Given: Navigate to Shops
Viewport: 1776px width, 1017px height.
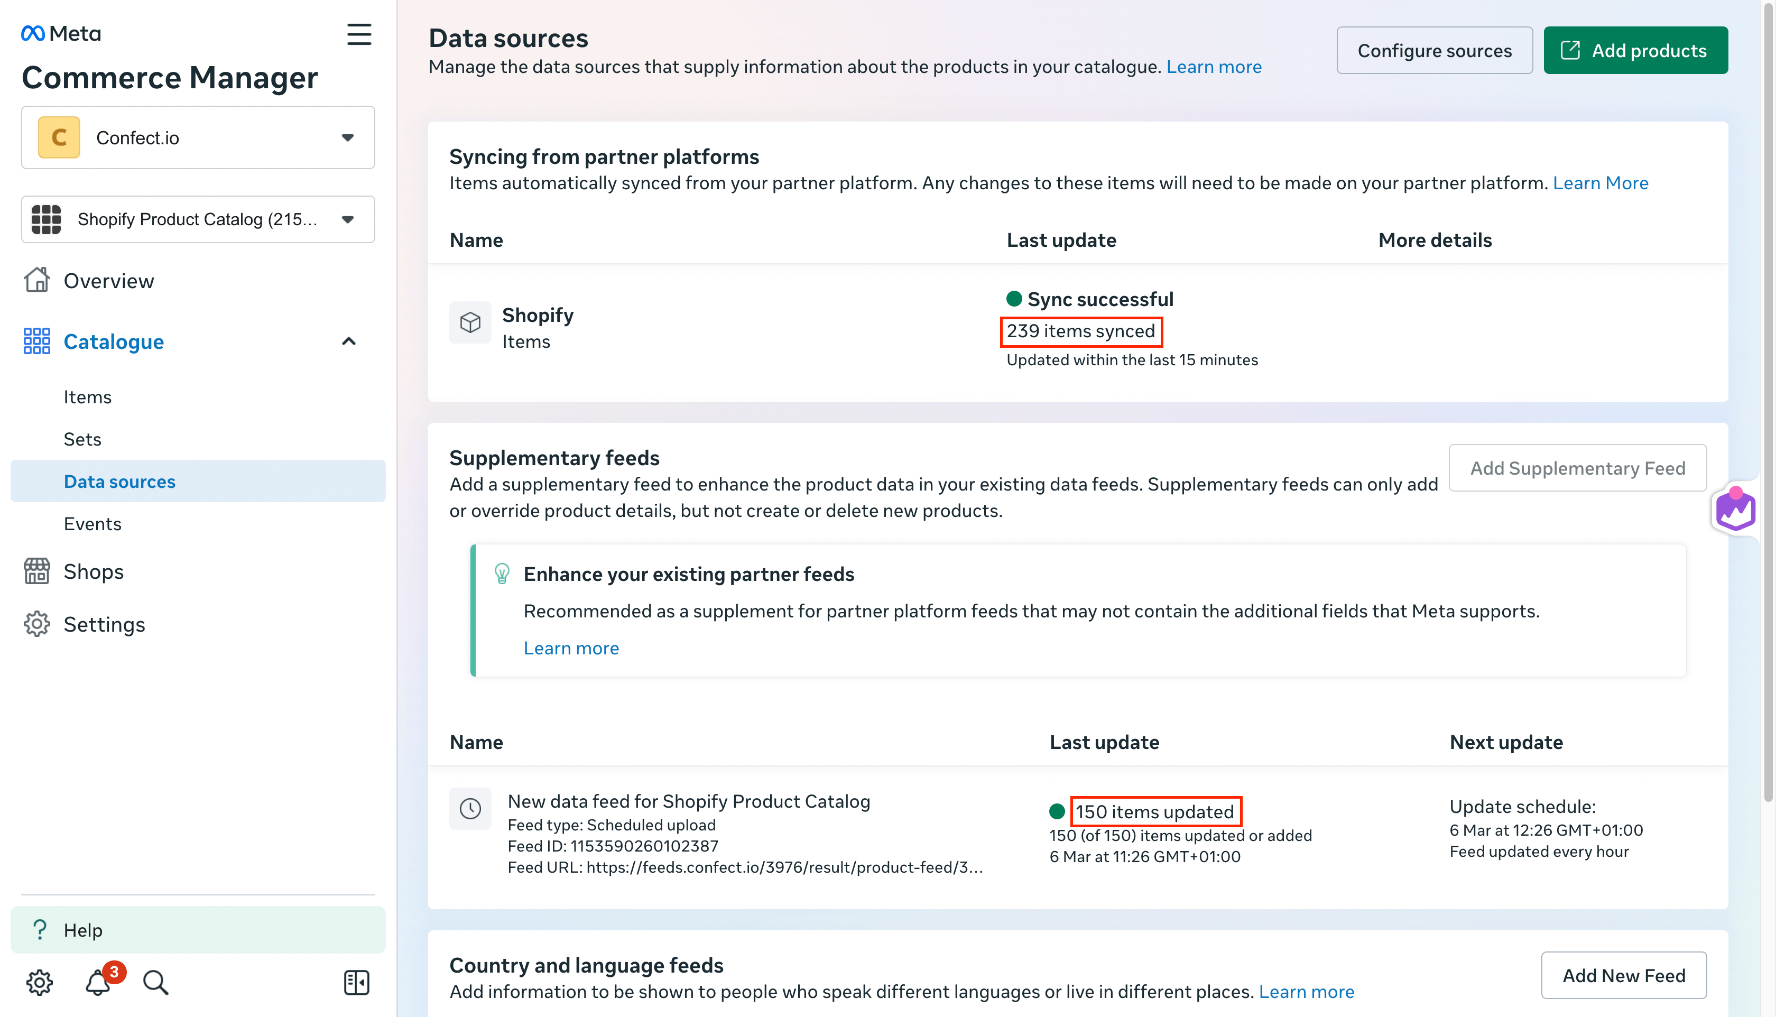Looking at the screenshot, I should click(x=94, y=571).
